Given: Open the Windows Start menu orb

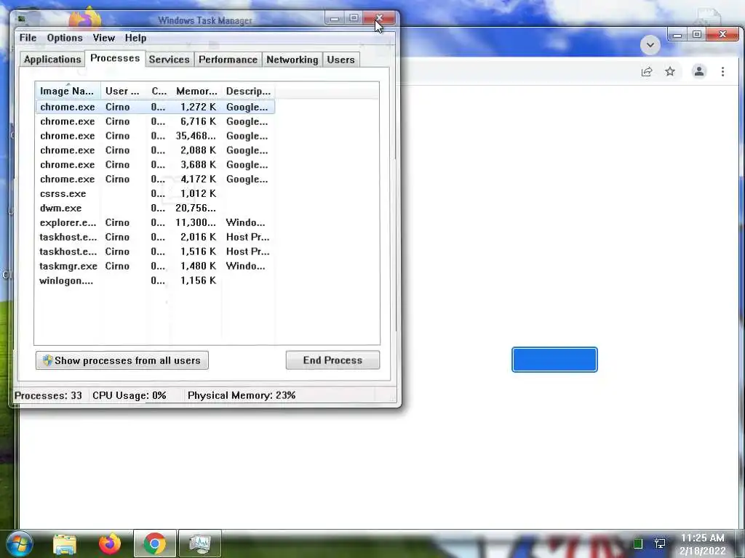Looking at the screenshot, I should click(x=18, y=544).
